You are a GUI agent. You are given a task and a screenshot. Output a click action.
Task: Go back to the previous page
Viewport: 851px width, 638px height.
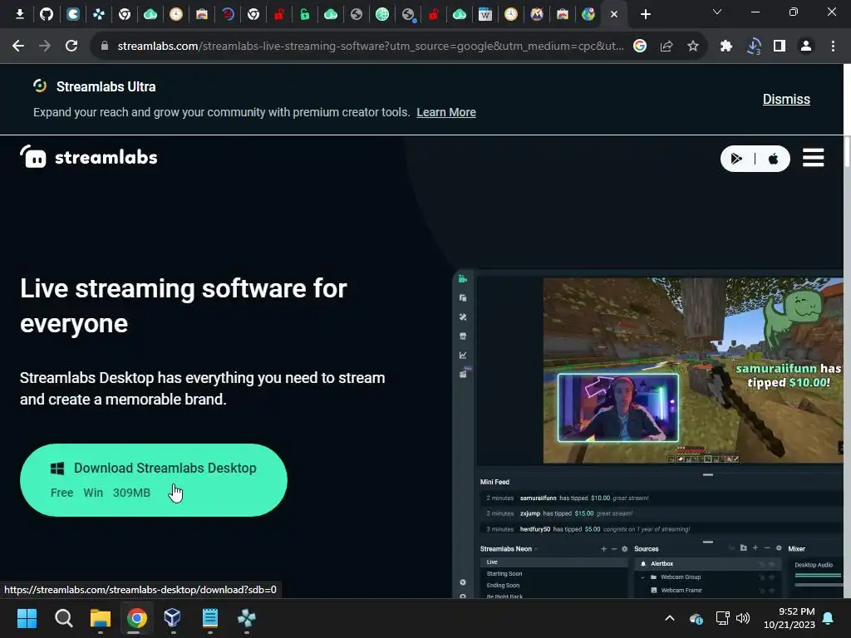[x=18, y=47]
